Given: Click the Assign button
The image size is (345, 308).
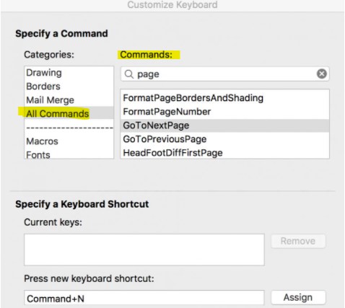Looking at the screenshot, I should tap(298, 297).
